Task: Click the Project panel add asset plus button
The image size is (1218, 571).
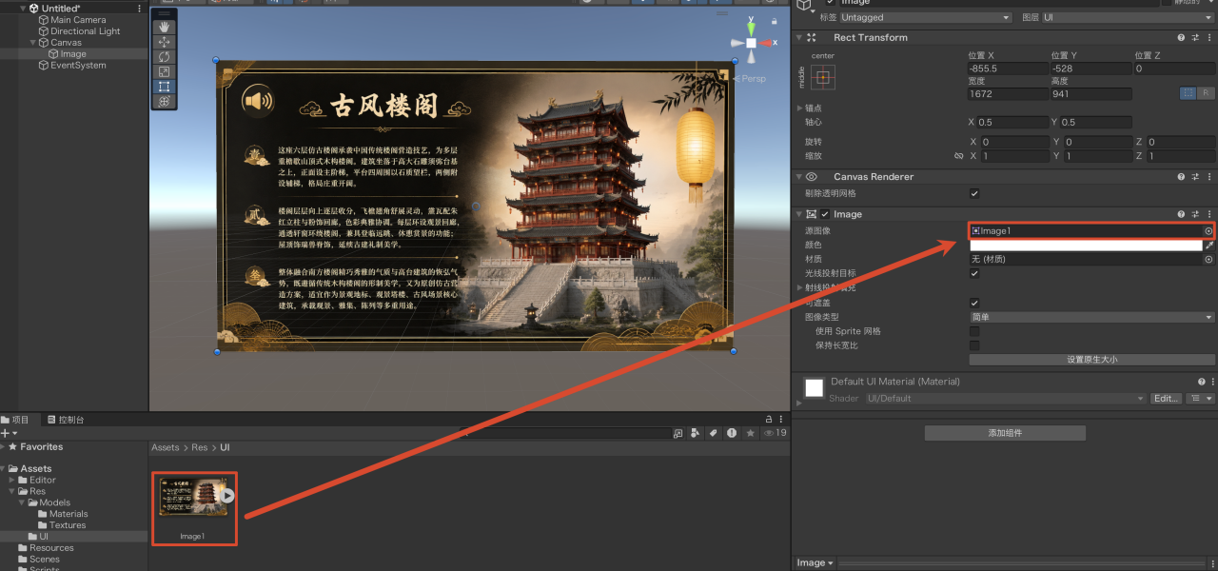Action: click(x=6, y=433)
